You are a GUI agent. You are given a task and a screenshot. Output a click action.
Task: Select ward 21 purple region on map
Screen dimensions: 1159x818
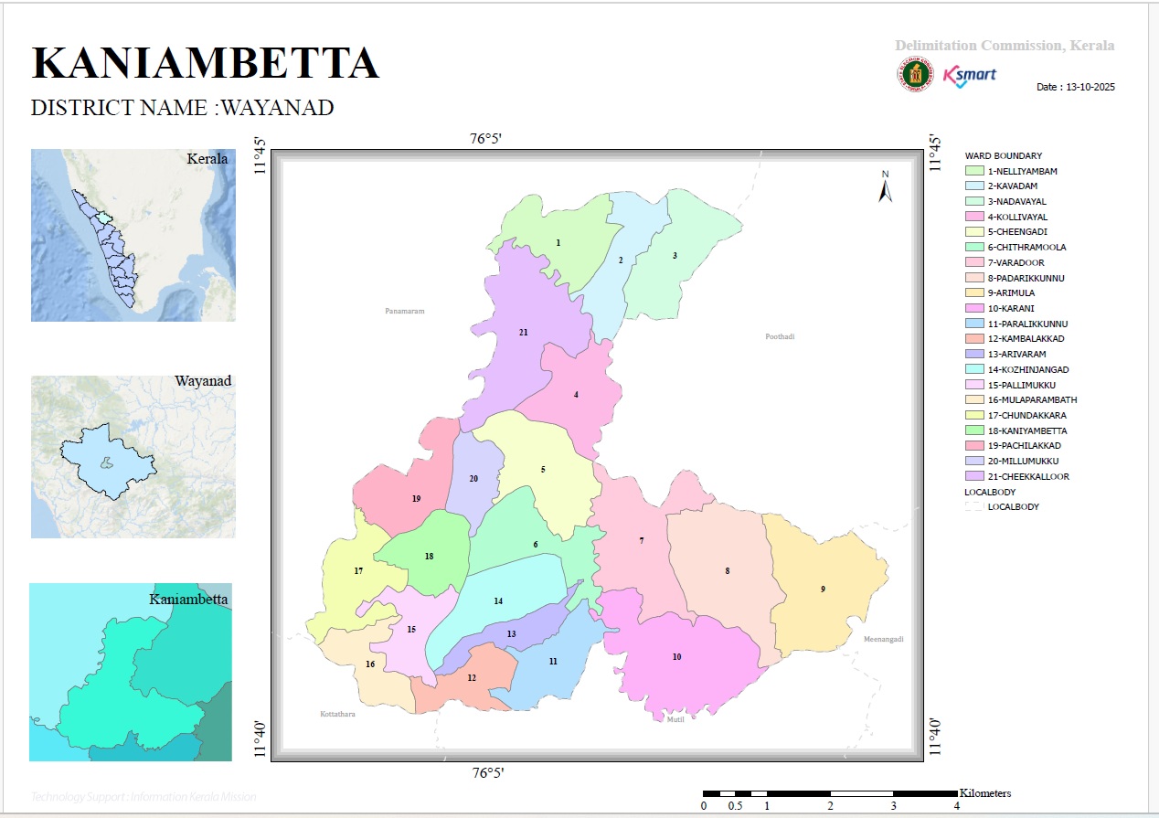(523, 333)
